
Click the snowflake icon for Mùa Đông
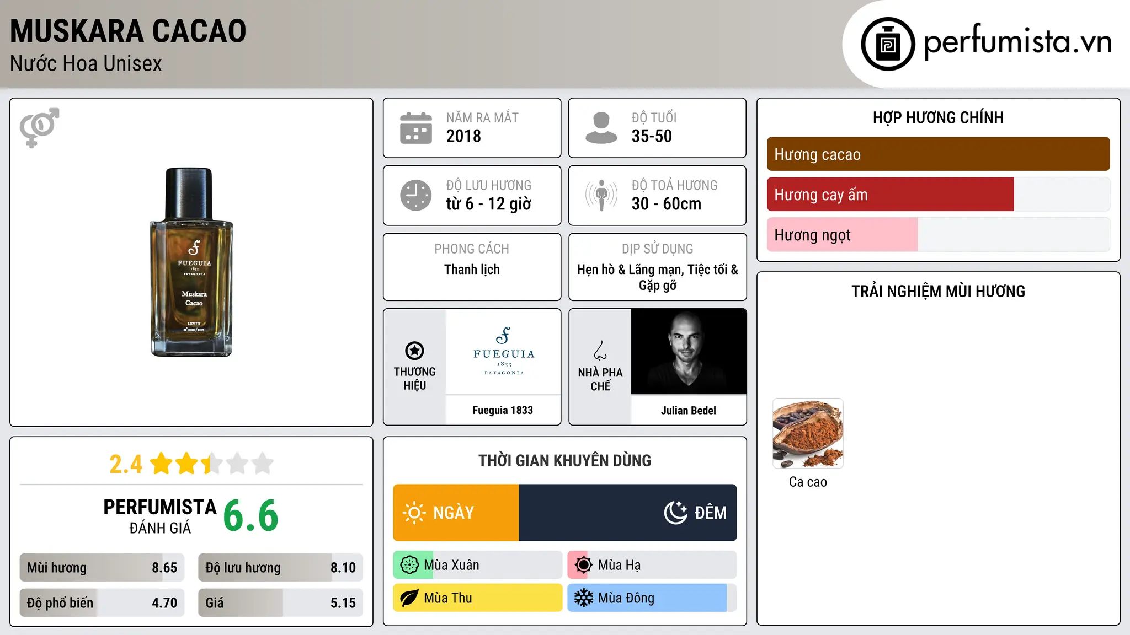(x=583, y=598)
